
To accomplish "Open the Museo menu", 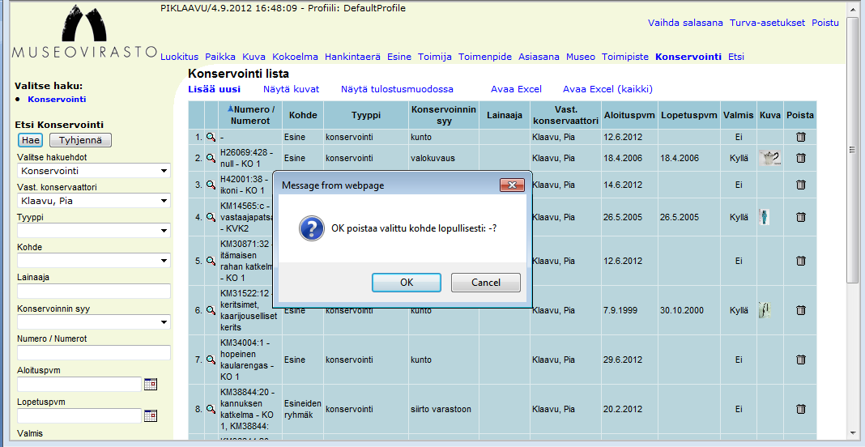I will click(x=581, y=57).
